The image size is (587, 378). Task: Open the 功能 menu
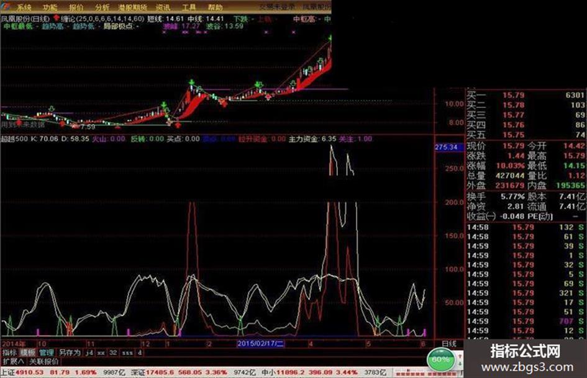pyautogui.click(x=50, y=7)
